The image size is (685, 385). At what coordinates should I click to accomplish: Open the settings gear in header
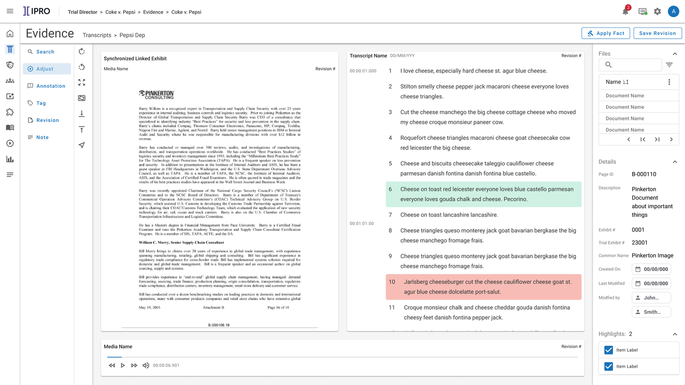tap(658, 11)
